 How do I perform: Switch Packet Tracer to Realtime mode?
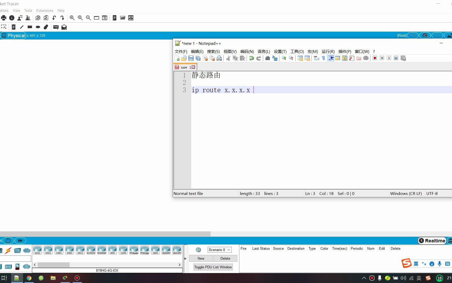pyautogui.click(x=432, y=241)
